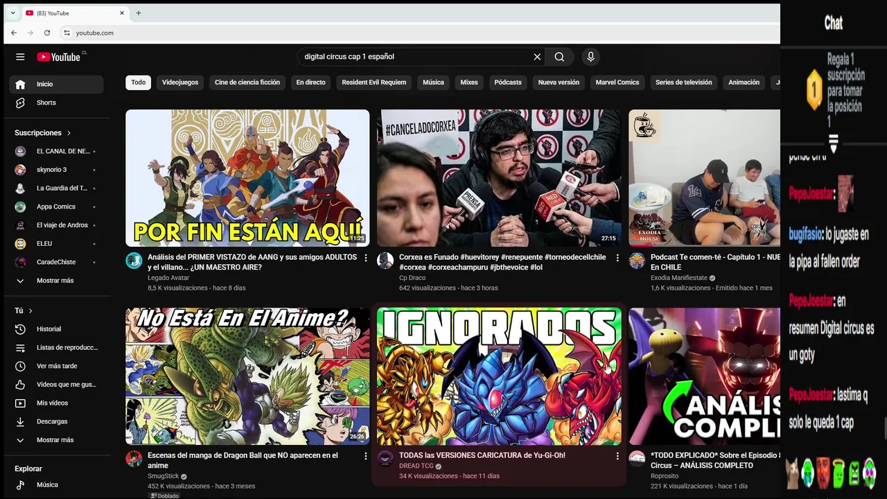This screenshot has height=499, width=887.
Task: Open Historial
Action: click(56, 329)
